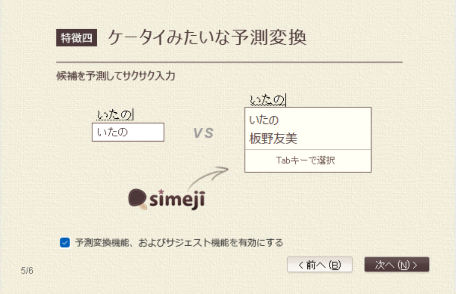456x294 pixels.
Task: Proceed with the 次へ(N) button
Action: (397, 265)
